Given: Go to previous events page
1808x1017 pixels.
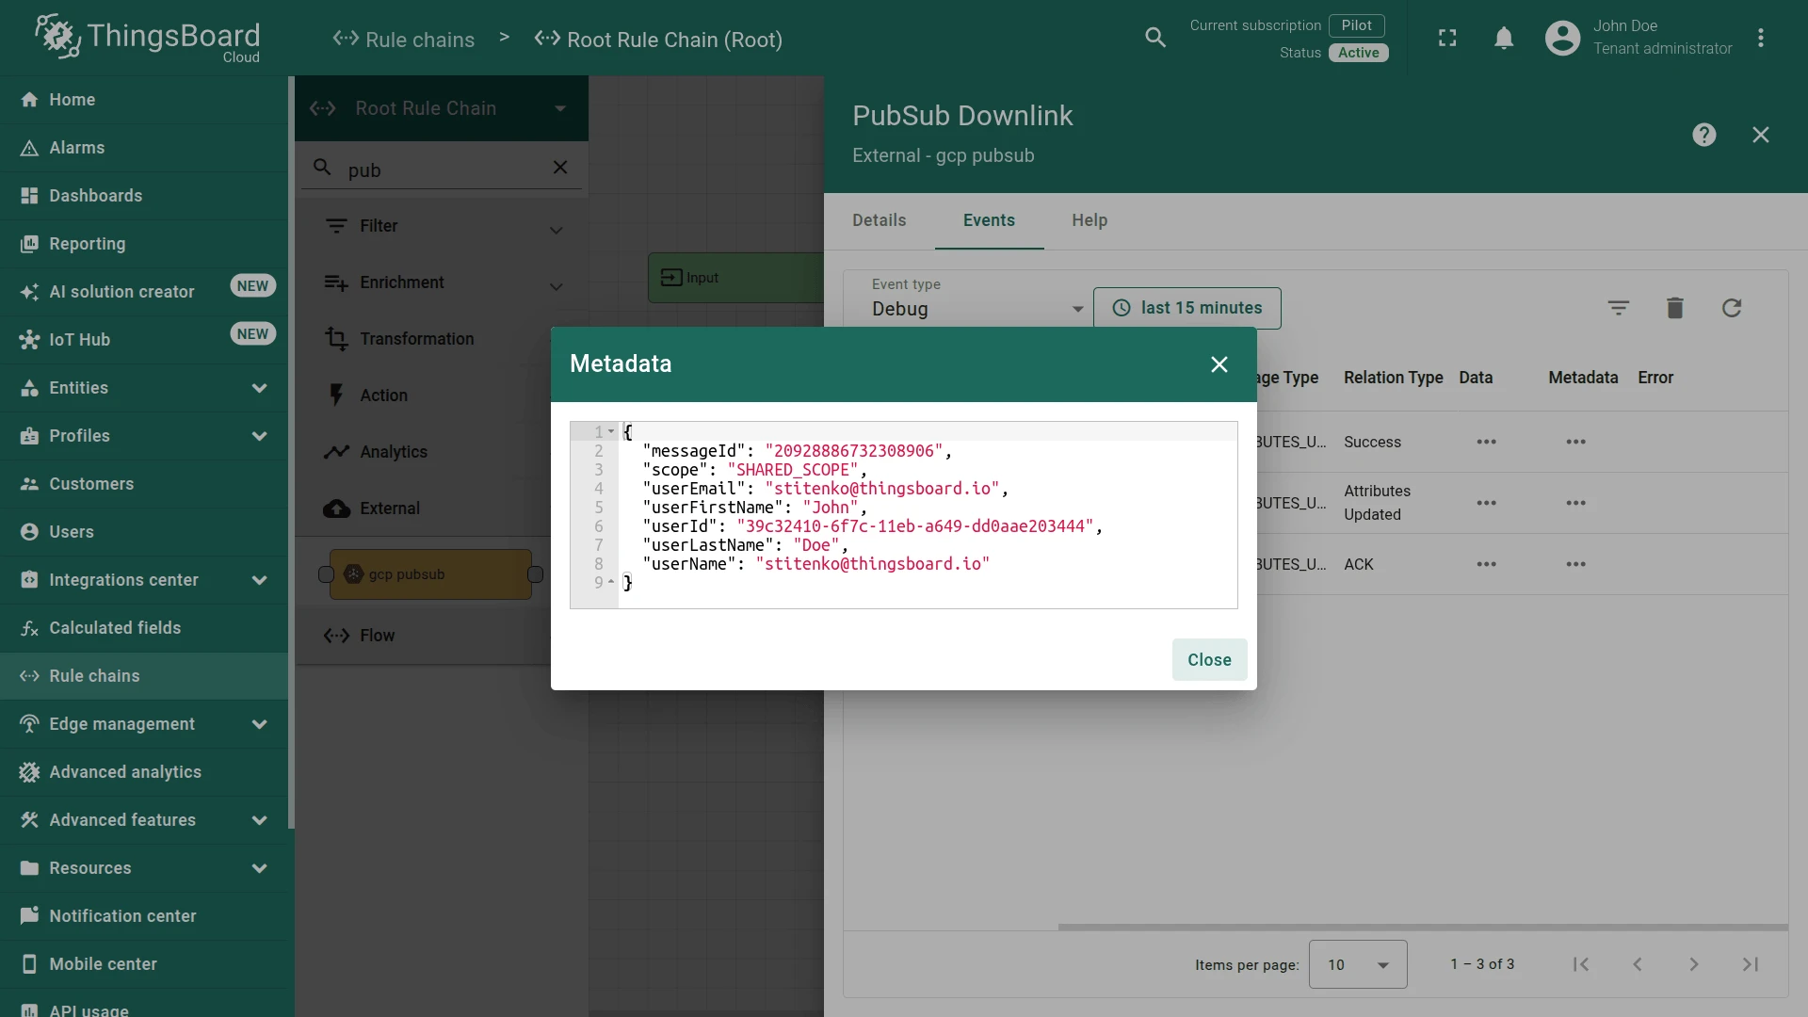Looking at the screenshot, I should [x=1638, y=964].
